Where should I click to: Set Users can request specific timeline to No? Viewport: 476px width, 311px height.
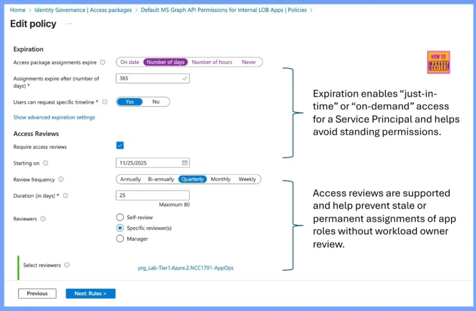(156, 102)
